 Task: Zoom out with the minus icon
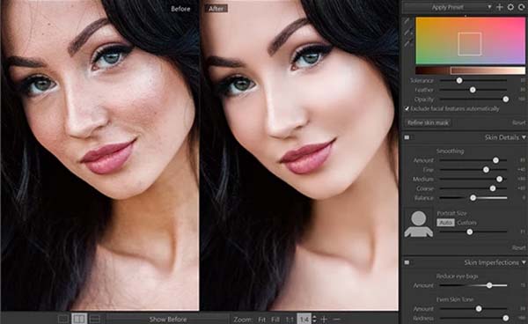[x=337, y=320]
